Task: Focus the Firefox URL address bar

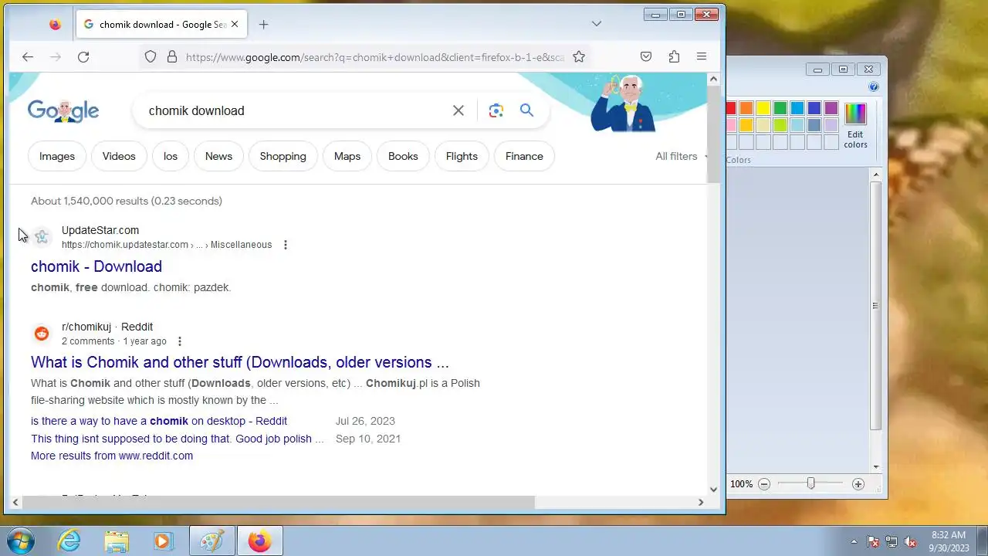Action: click(x=374, y=56)
